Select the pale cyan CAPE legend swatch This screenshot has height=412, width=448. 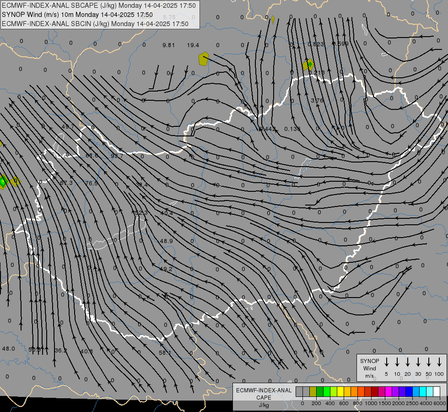point(429,392)
